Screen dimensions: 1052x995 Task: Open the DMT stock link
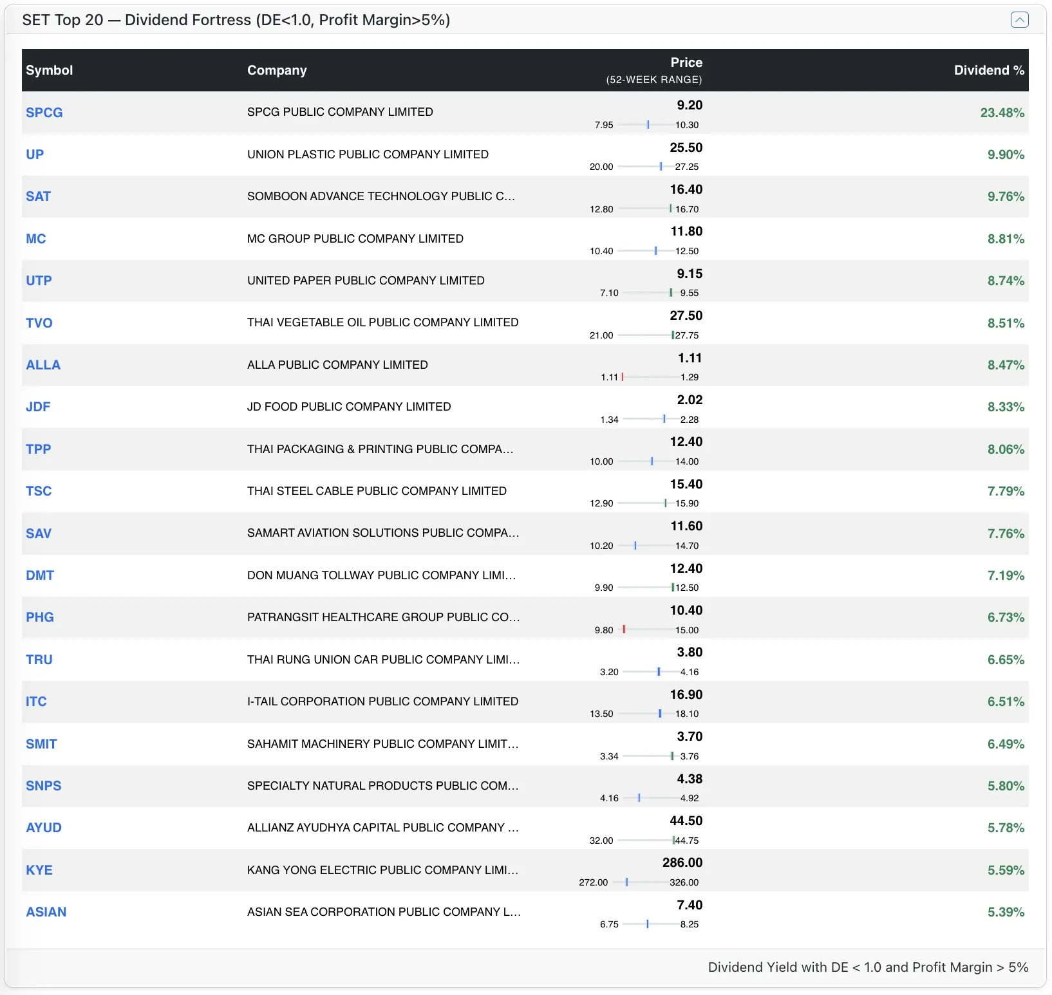pos(40,575)
